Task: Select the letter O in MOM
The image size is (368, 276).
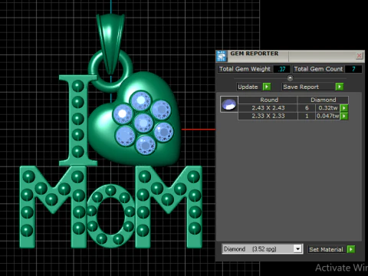Action: coord(110,216)
